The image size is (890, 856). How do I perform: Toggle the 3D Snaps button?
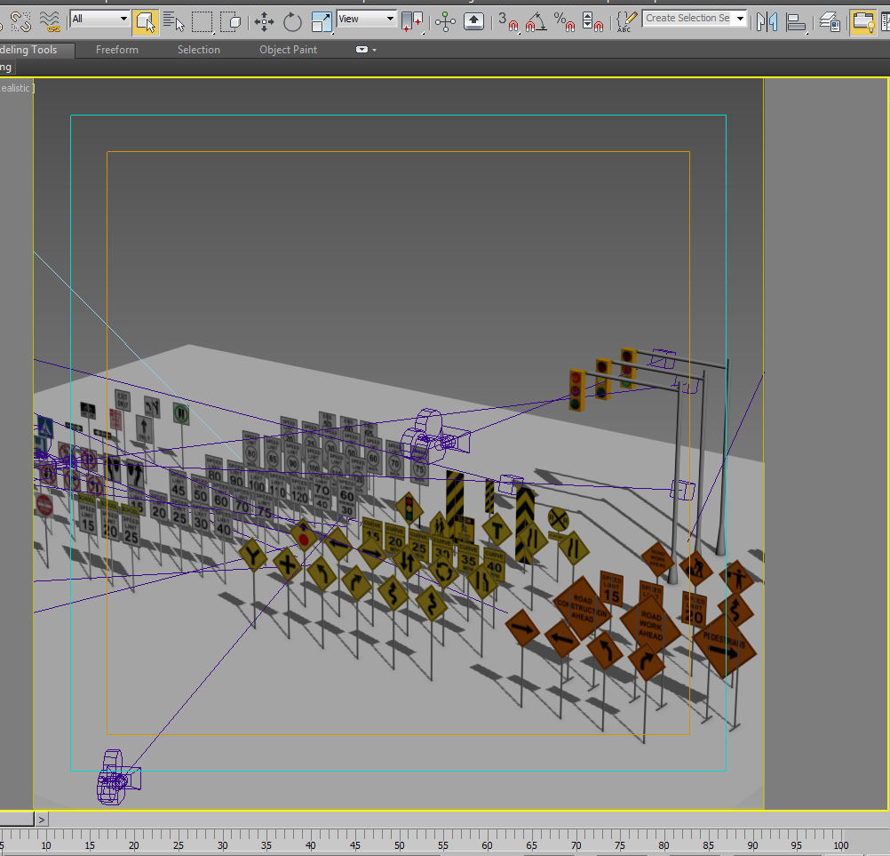pos(507,20)
